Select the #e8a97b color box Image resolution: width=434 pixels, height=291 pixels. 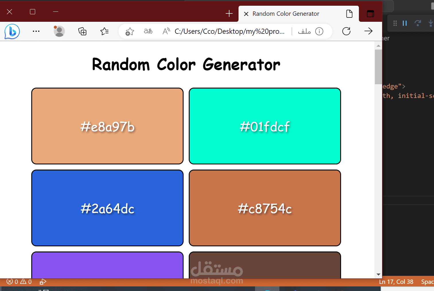[107, 126]
